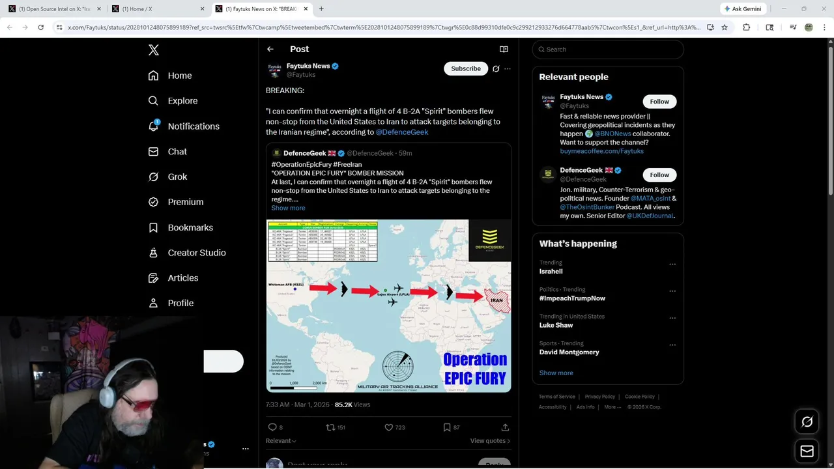The height and width of the screenshot is (469, 834).
Task: Open the @DefenceGeek mention link
Action: tap(402, 132)
